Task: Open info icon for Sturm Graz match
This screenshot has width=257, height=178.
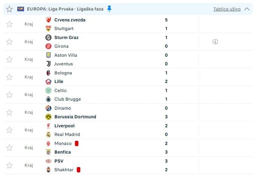Action: (x=215, y=42)
